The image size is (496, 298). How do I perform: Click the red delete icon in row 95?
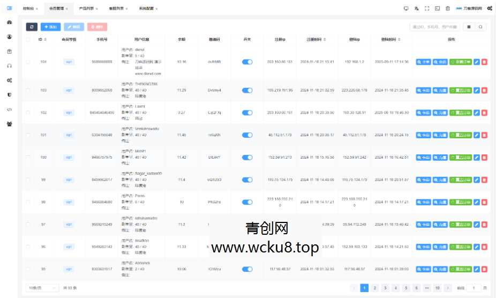[x=484, y=269]
